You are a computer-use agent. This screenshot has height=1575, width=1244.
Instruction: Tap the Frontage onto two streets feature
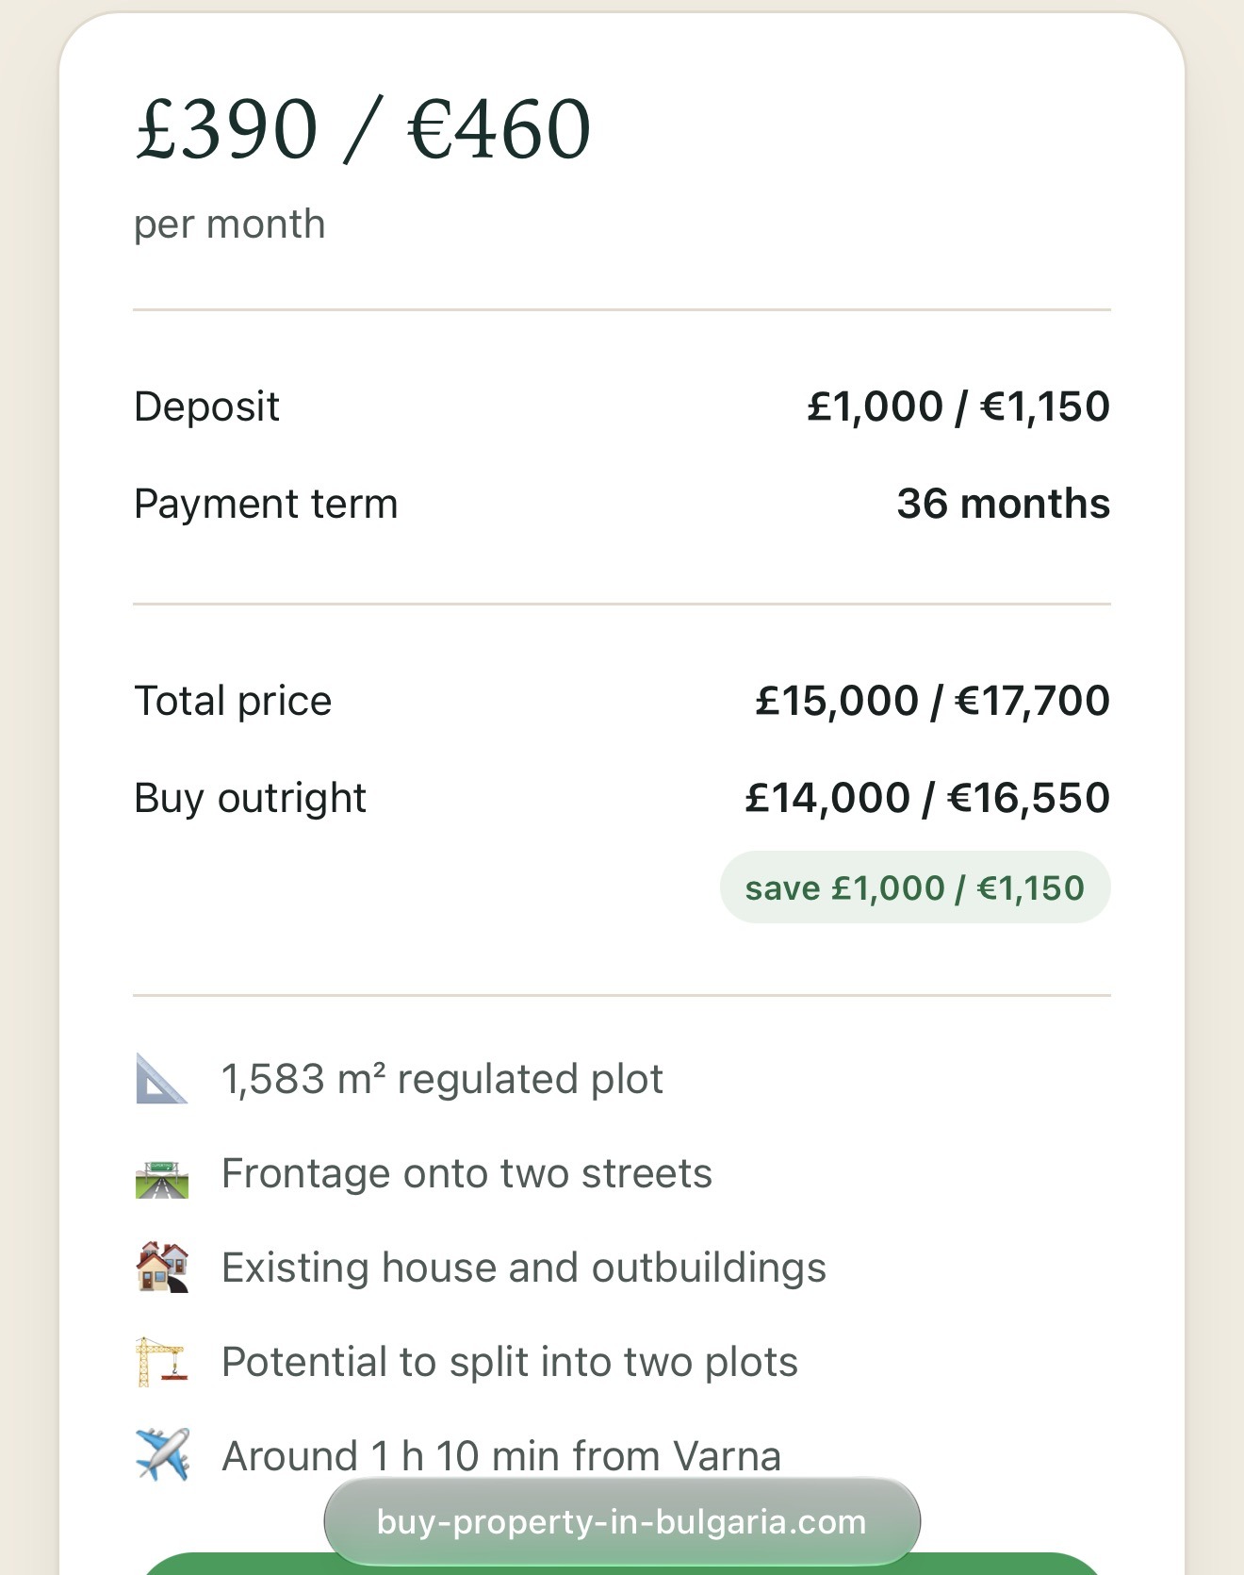(466, 1173)
